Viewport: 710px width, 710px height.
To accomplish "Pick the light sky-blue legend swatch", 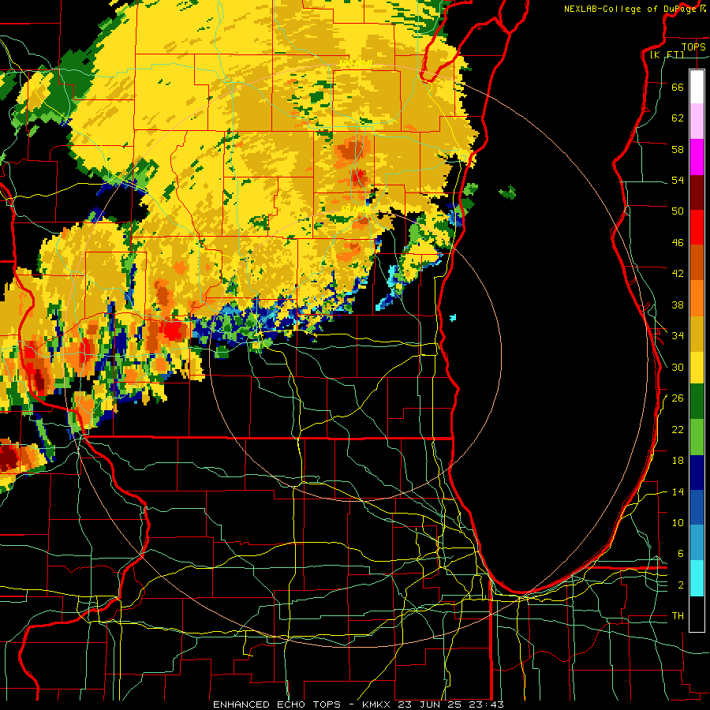I will point(697,543).
